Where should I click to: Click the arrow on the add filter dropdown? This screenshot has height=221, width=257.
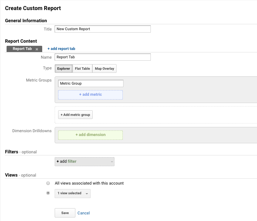click(x=112, y=162)
